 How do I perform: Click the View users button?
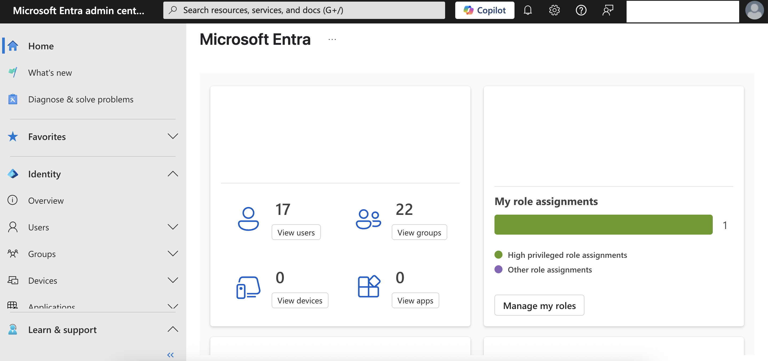pos(296,232)
